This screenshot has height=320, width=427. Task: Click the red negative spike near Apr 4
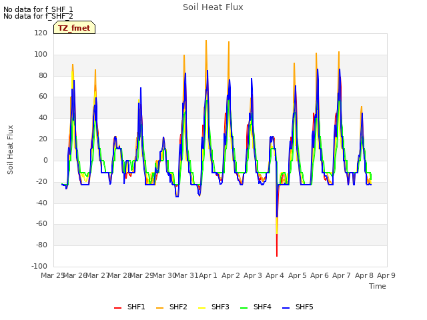277,245
